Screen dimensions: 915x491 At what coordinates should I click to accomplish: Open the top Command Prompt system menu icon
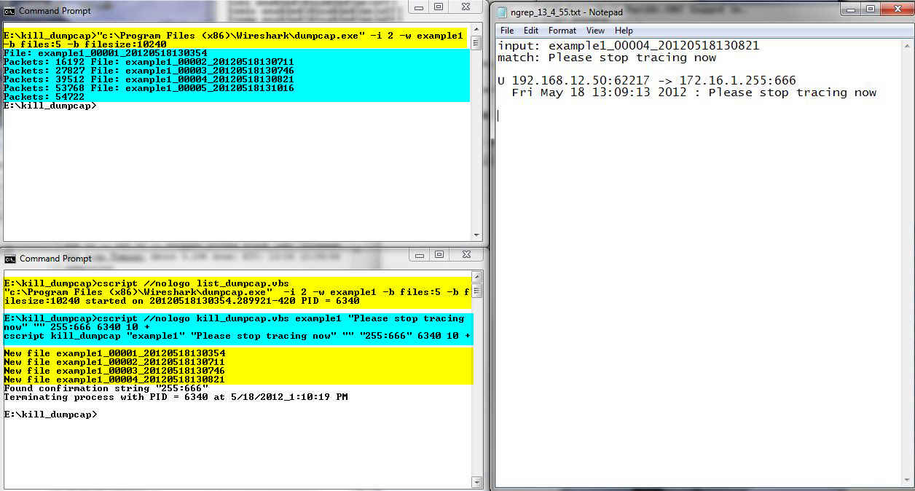click(x=9, y=11)
